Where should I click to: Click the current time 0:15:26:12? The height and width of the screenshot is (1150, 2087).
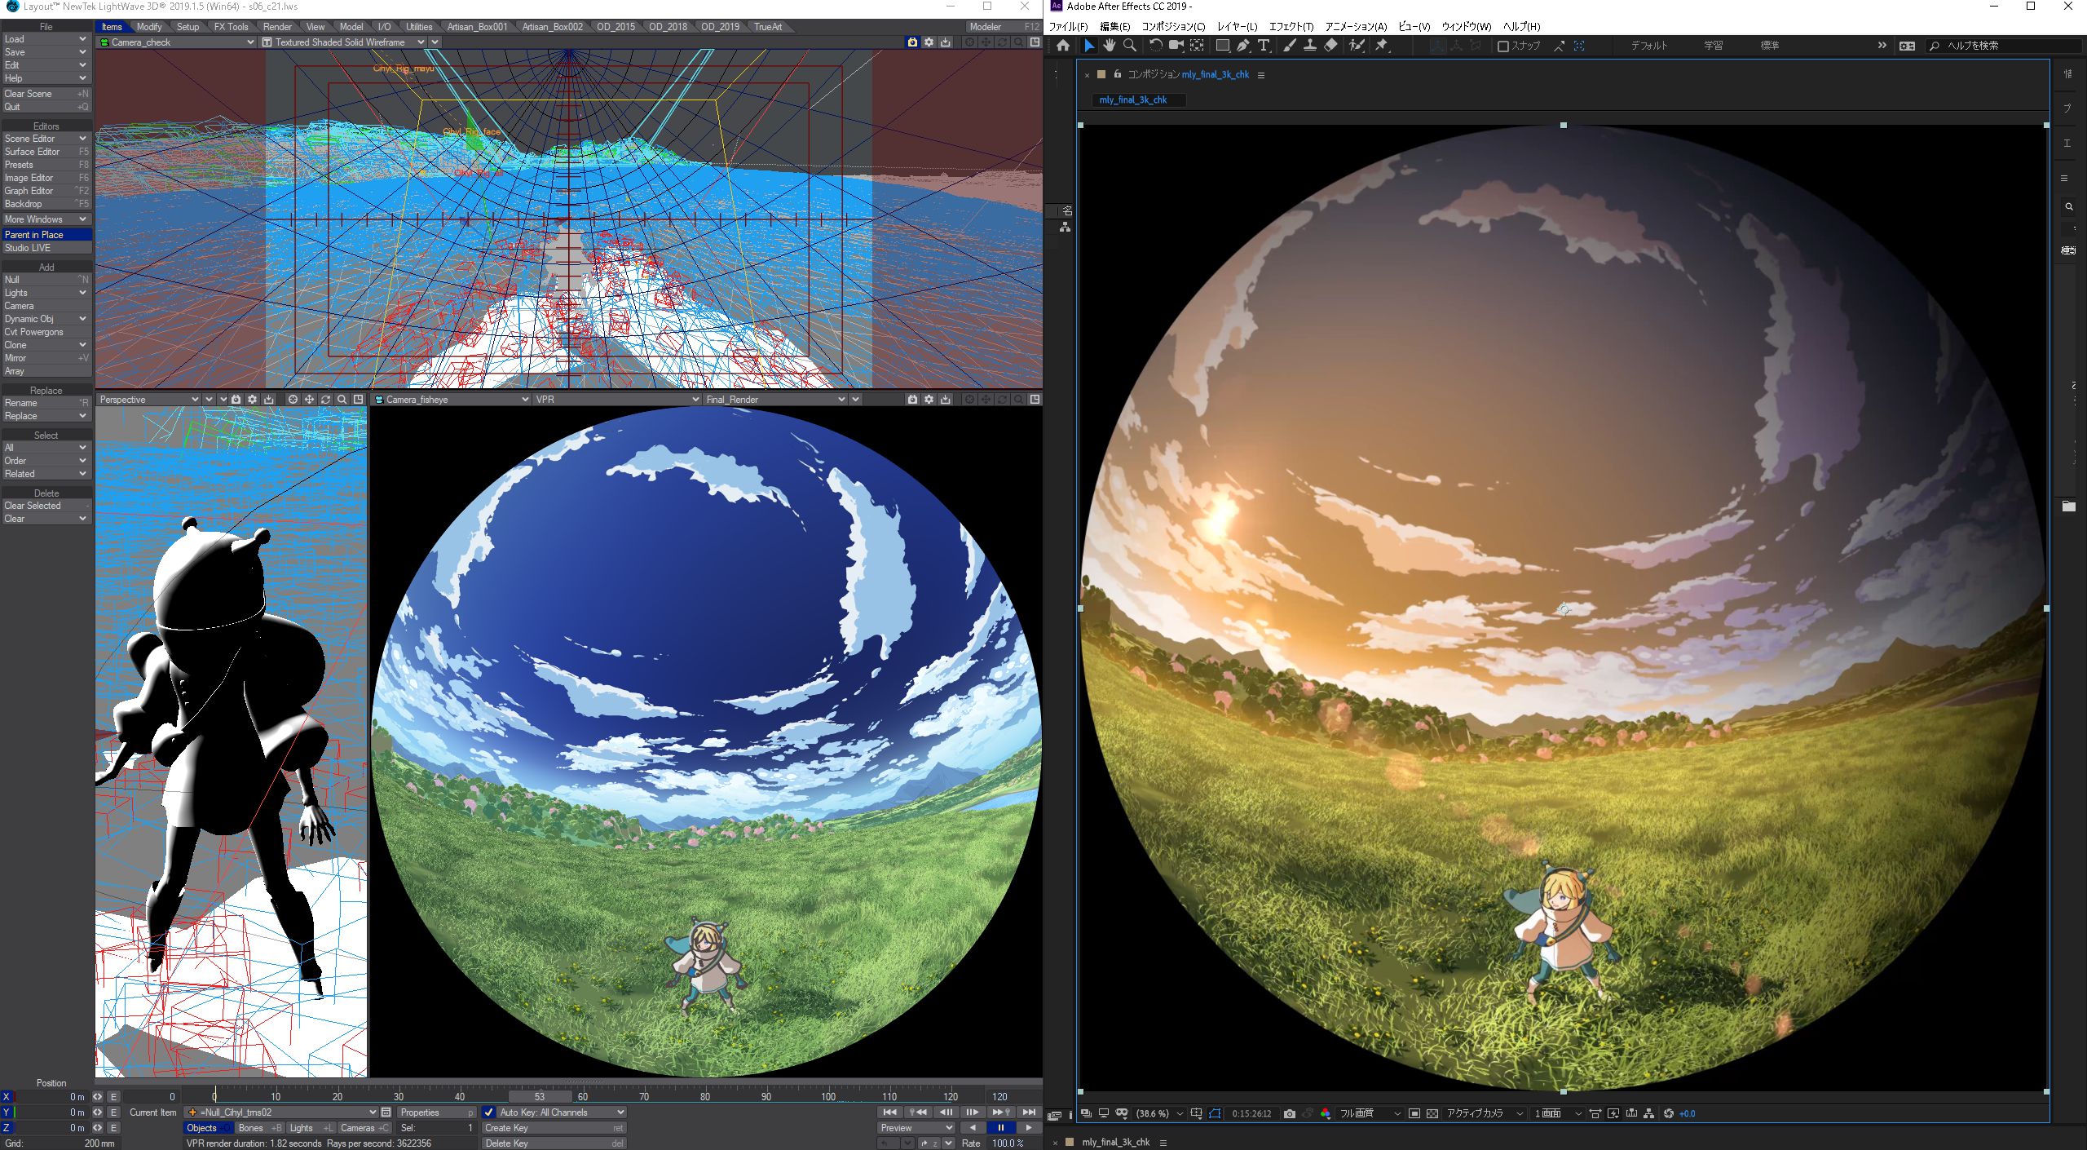pos(1251,1113)
